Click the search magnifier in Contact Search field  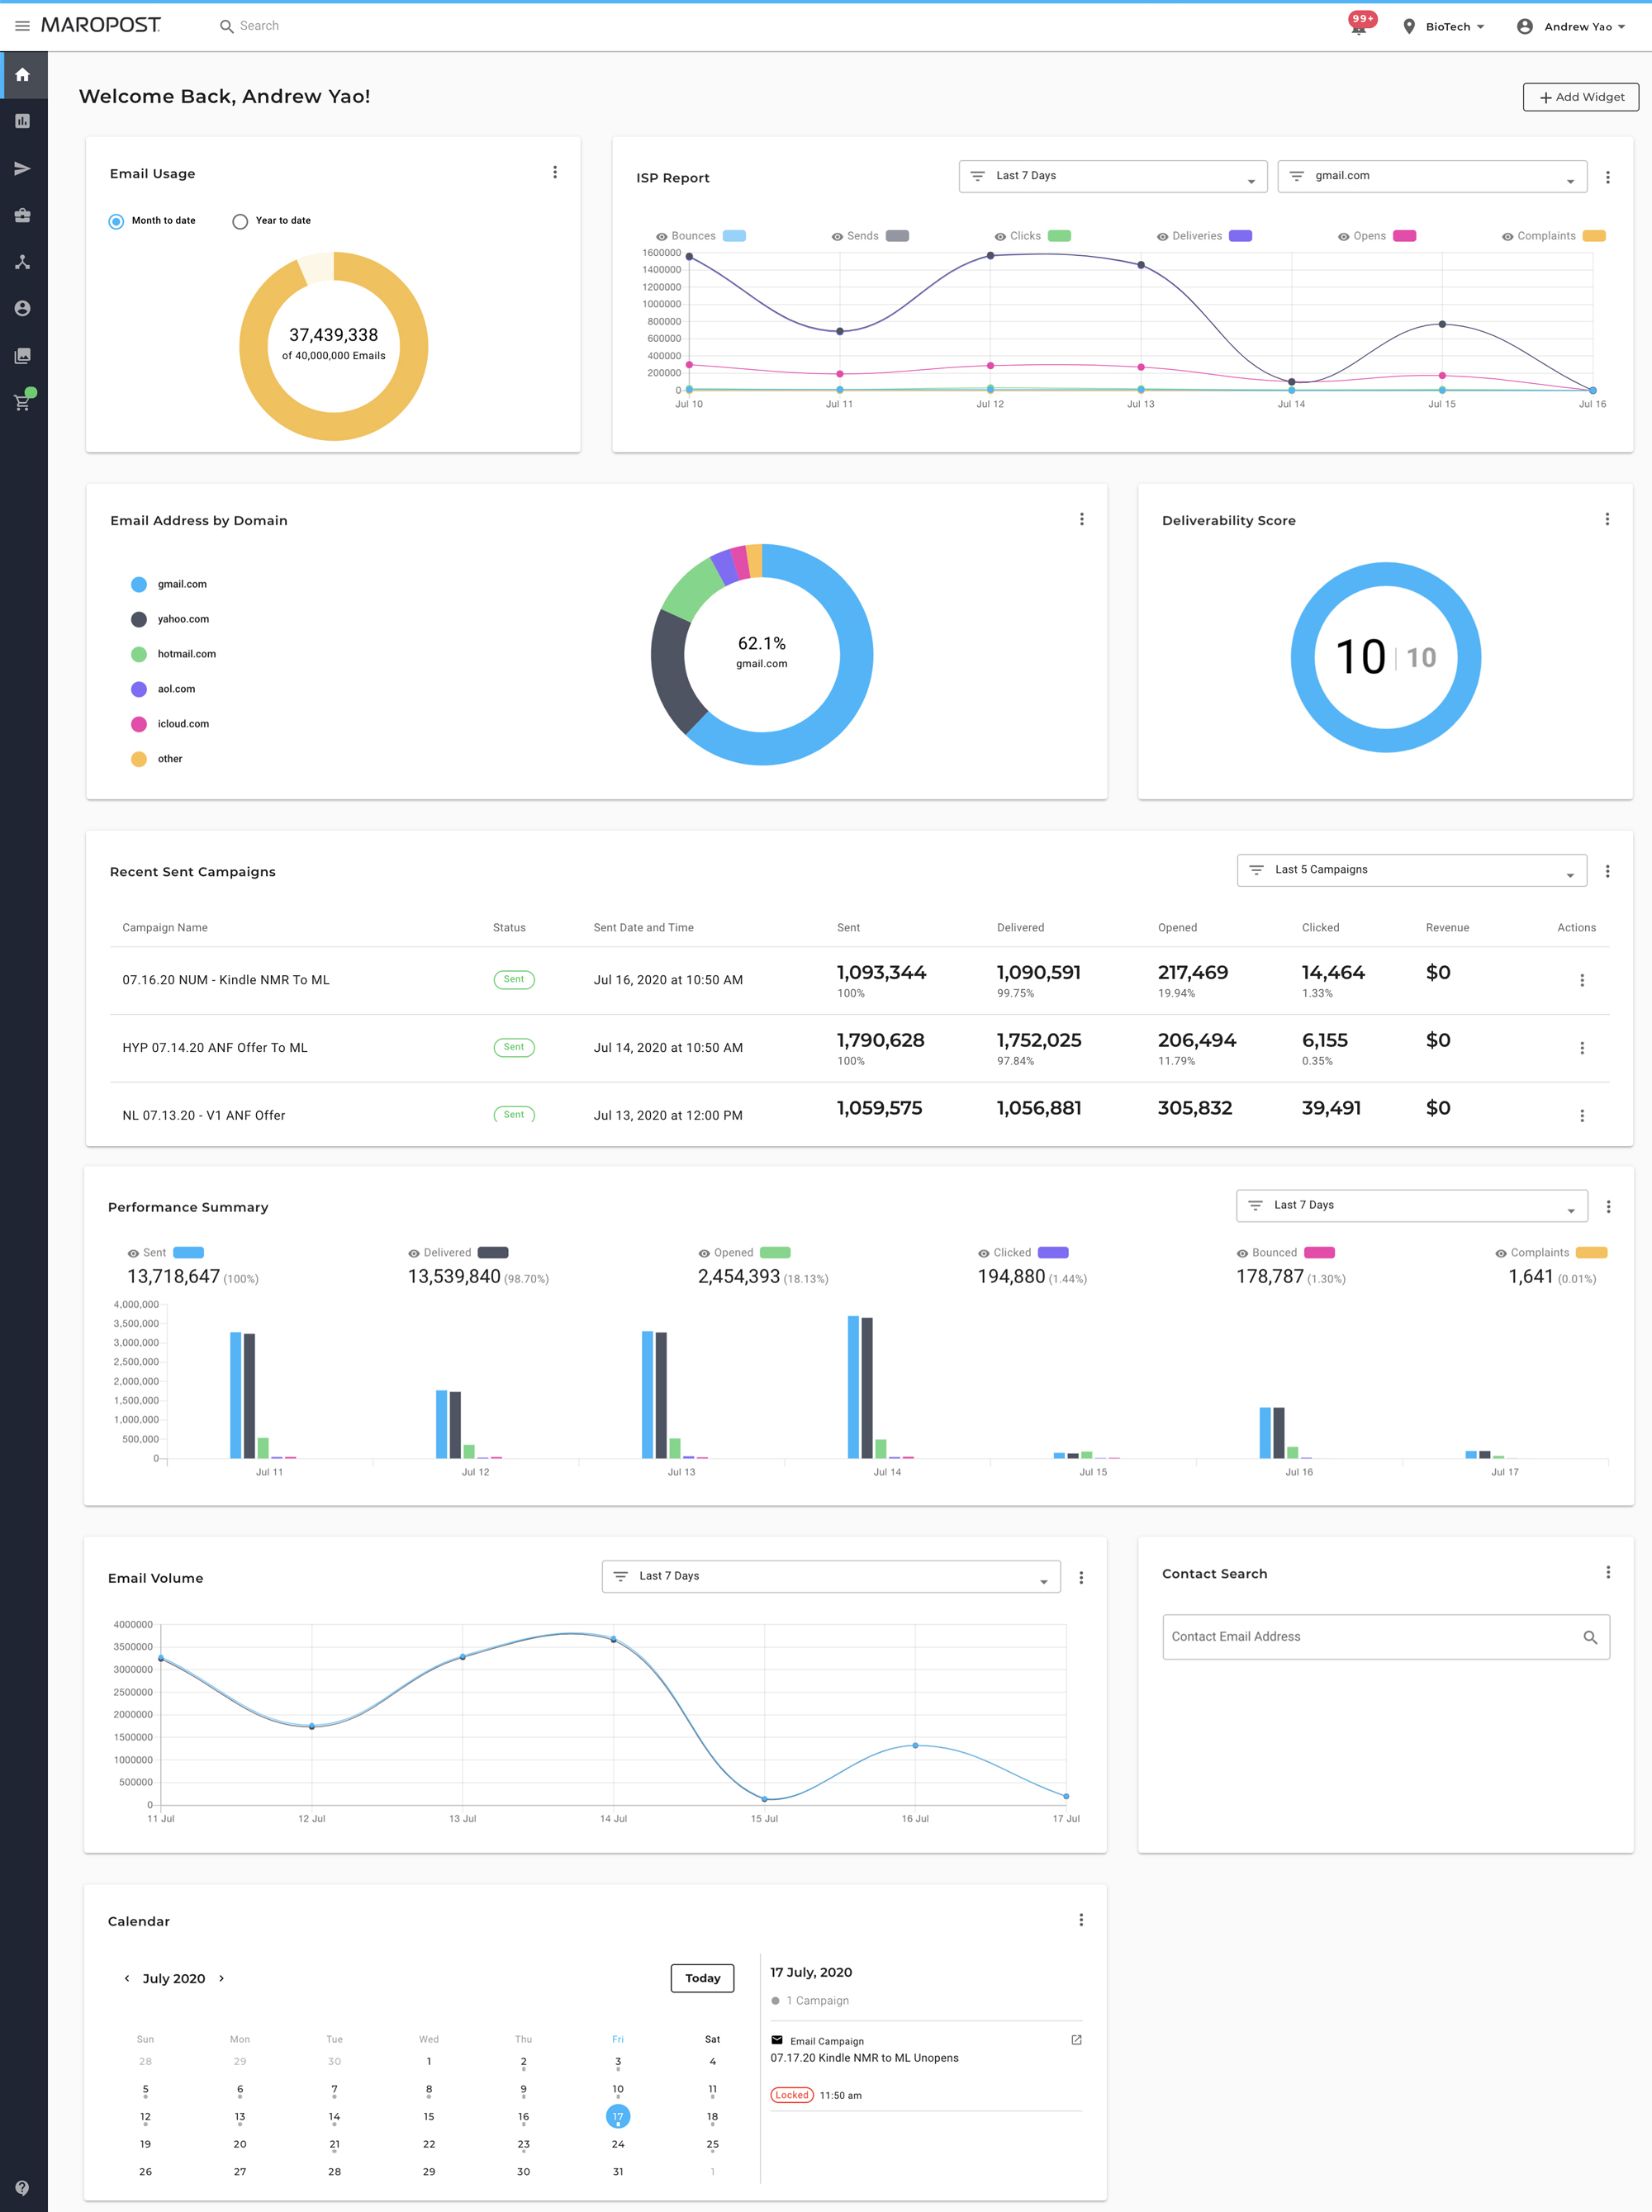[1590, 1637]
